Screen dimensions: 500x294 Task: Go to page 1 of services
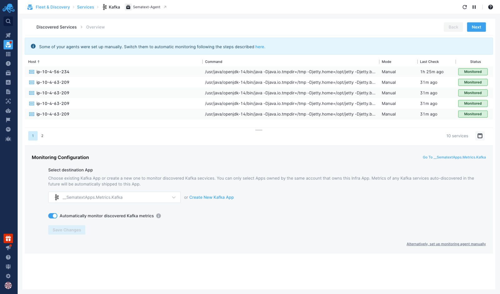tap(33, 136)
